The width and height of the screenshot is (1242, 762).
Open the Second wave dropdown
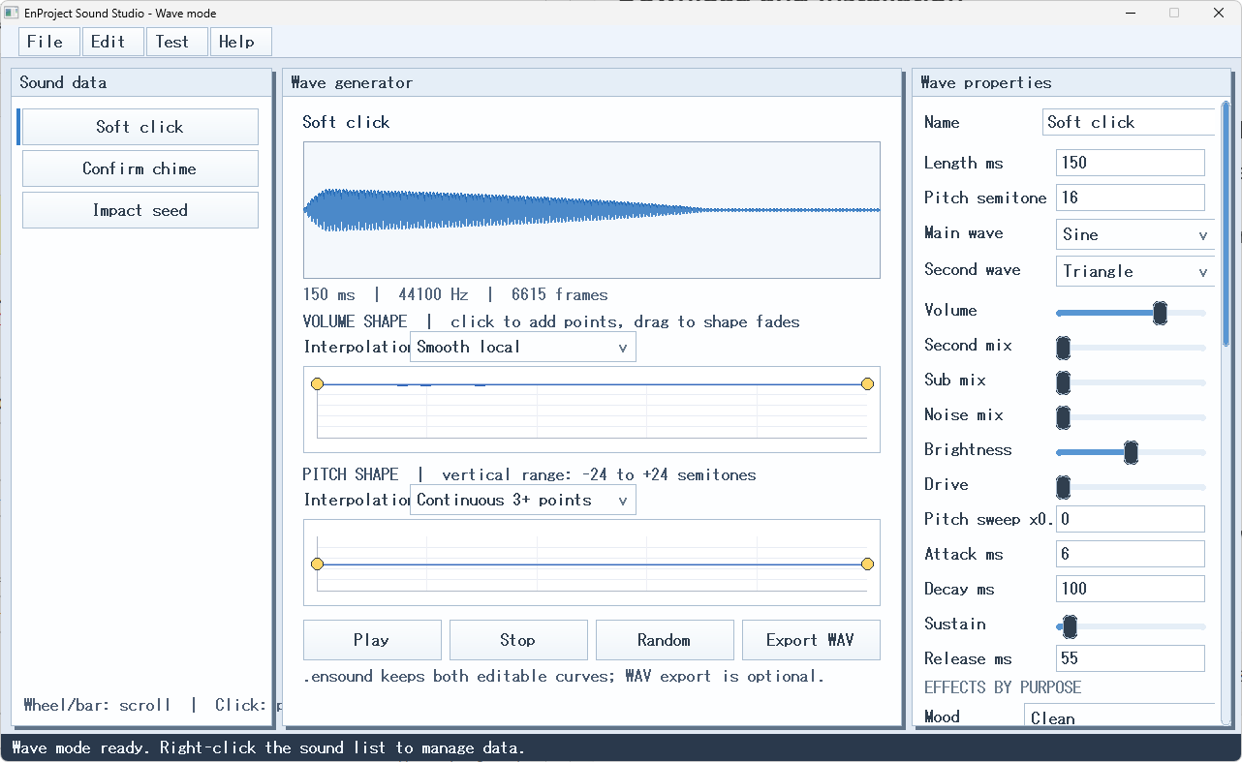1134,271
